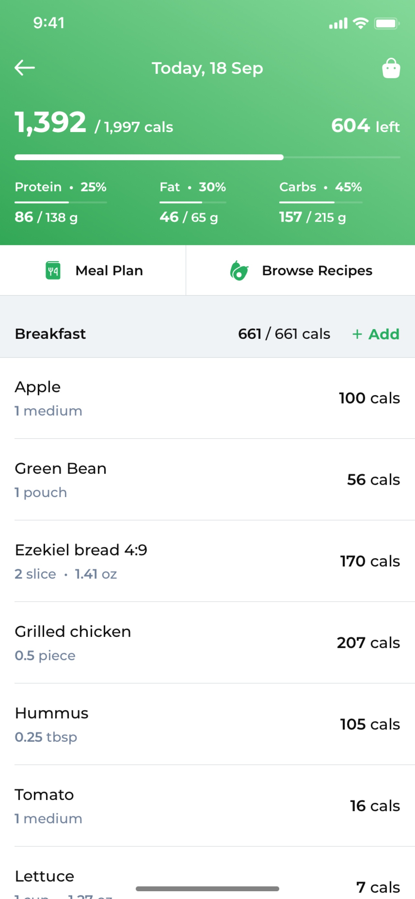The height and width of the screenshot is (899, 415).
Task: Open the Hummus food entry
Action: coord(207,725)
